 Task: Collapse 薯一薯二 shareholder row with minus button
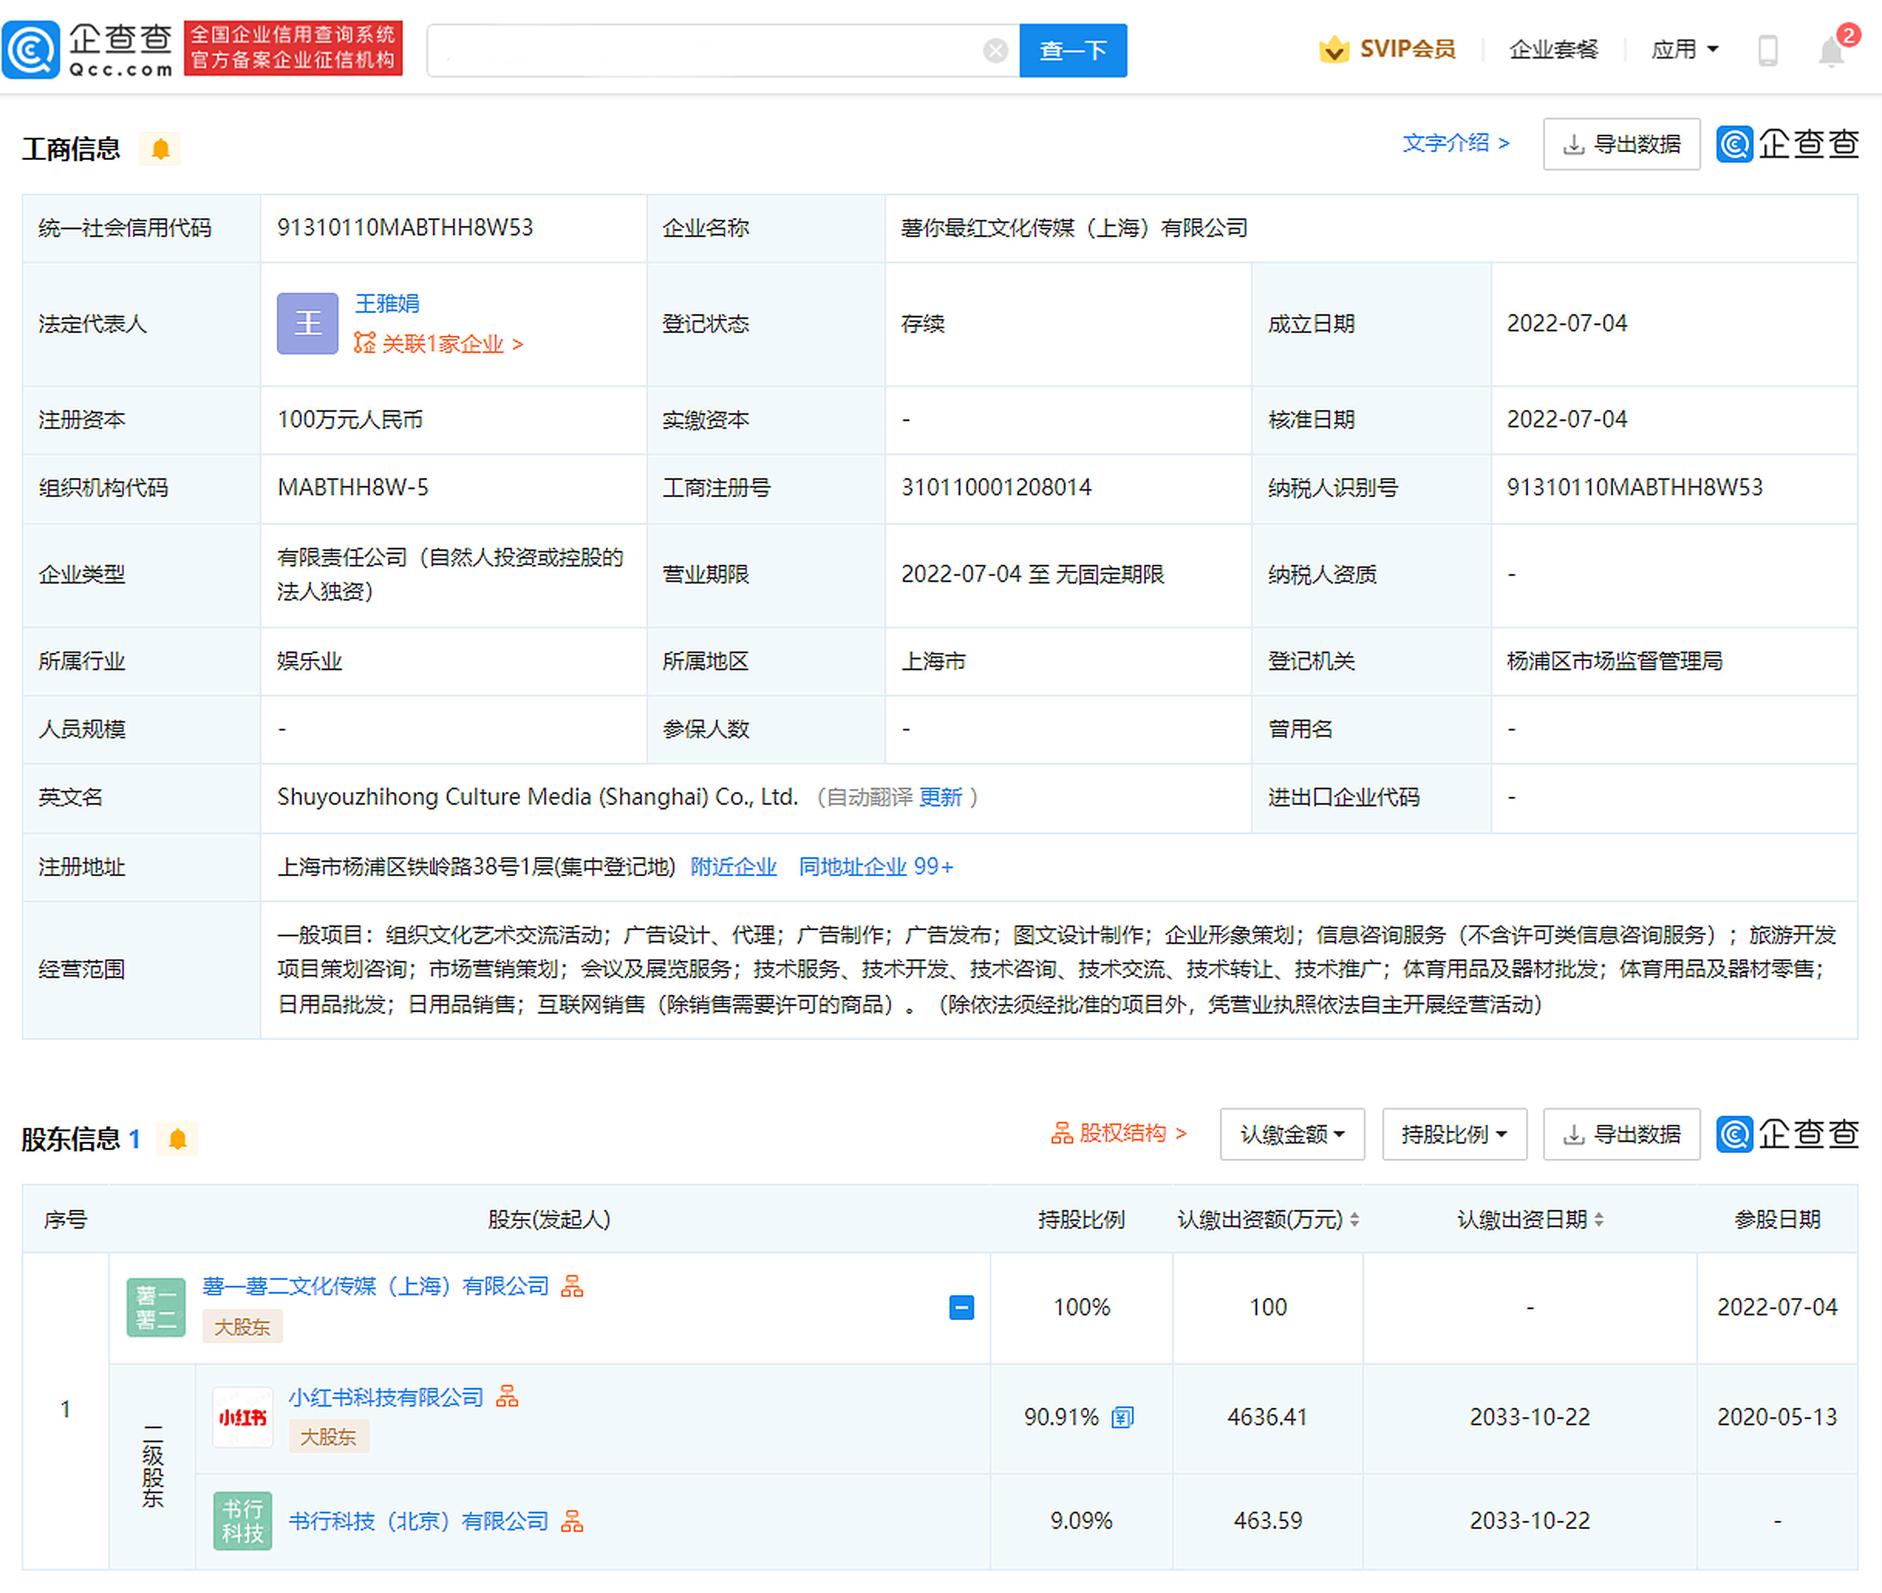pos(962,1307)
